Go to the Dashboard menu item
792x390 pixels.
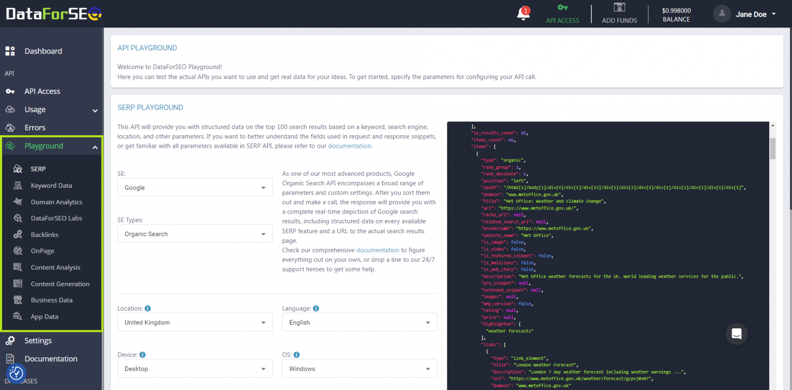[x=43, y=51]
